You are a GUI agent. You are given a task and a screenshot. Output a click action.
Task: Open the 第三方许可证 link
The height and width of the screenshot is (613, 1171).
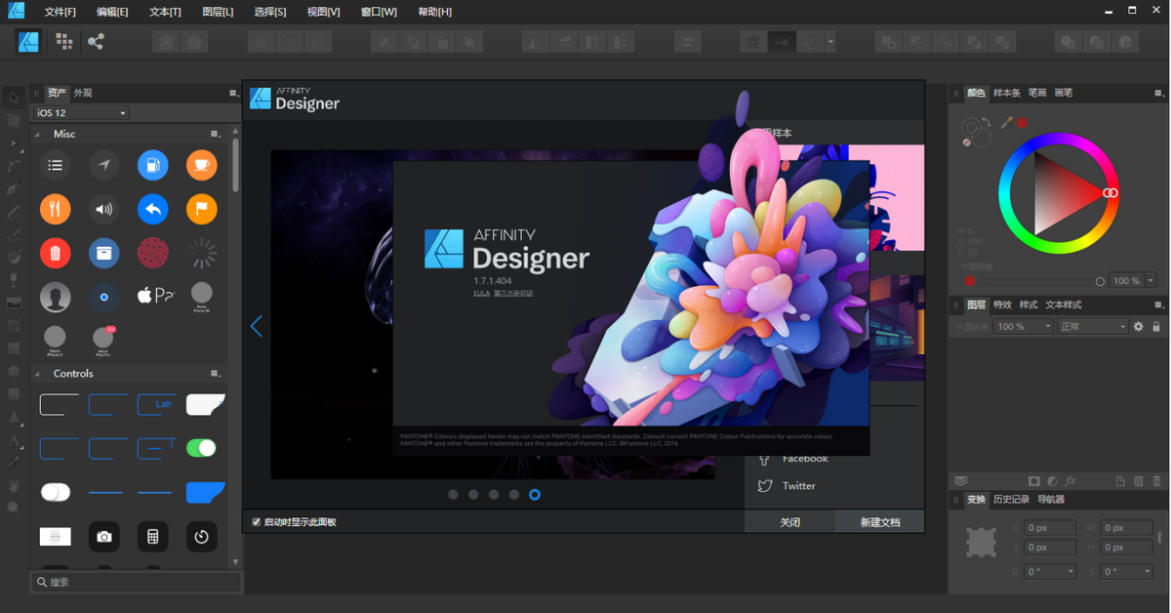point(513,293)
